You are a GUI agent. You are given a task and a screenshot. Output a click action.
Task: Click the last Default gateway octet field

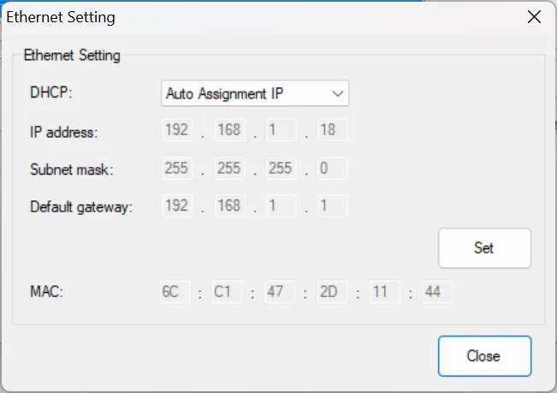click(331, 206)
